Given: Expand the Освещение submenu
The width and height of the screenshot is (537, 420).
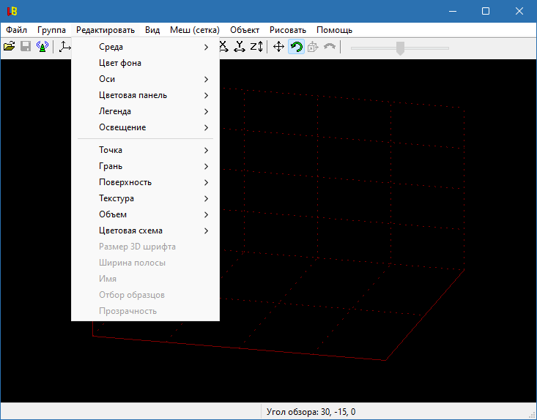Looking at the screenshot, I should pyautogui.click(x=146, y=127).
